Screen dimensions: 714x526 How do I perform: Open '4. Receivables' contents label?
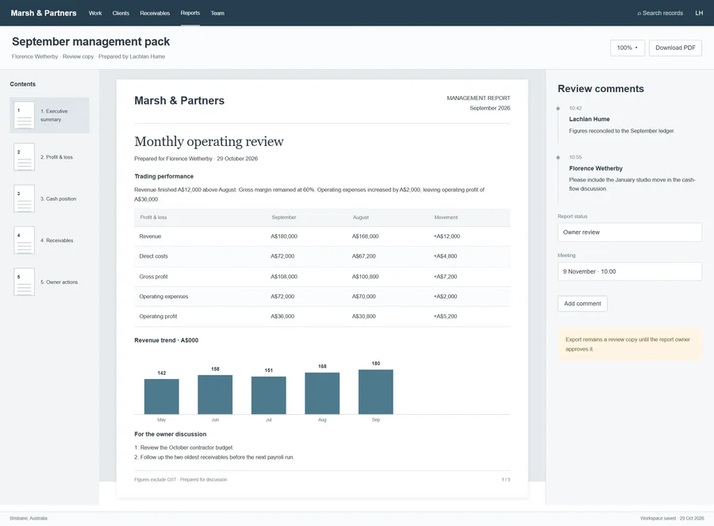[56, 240]
